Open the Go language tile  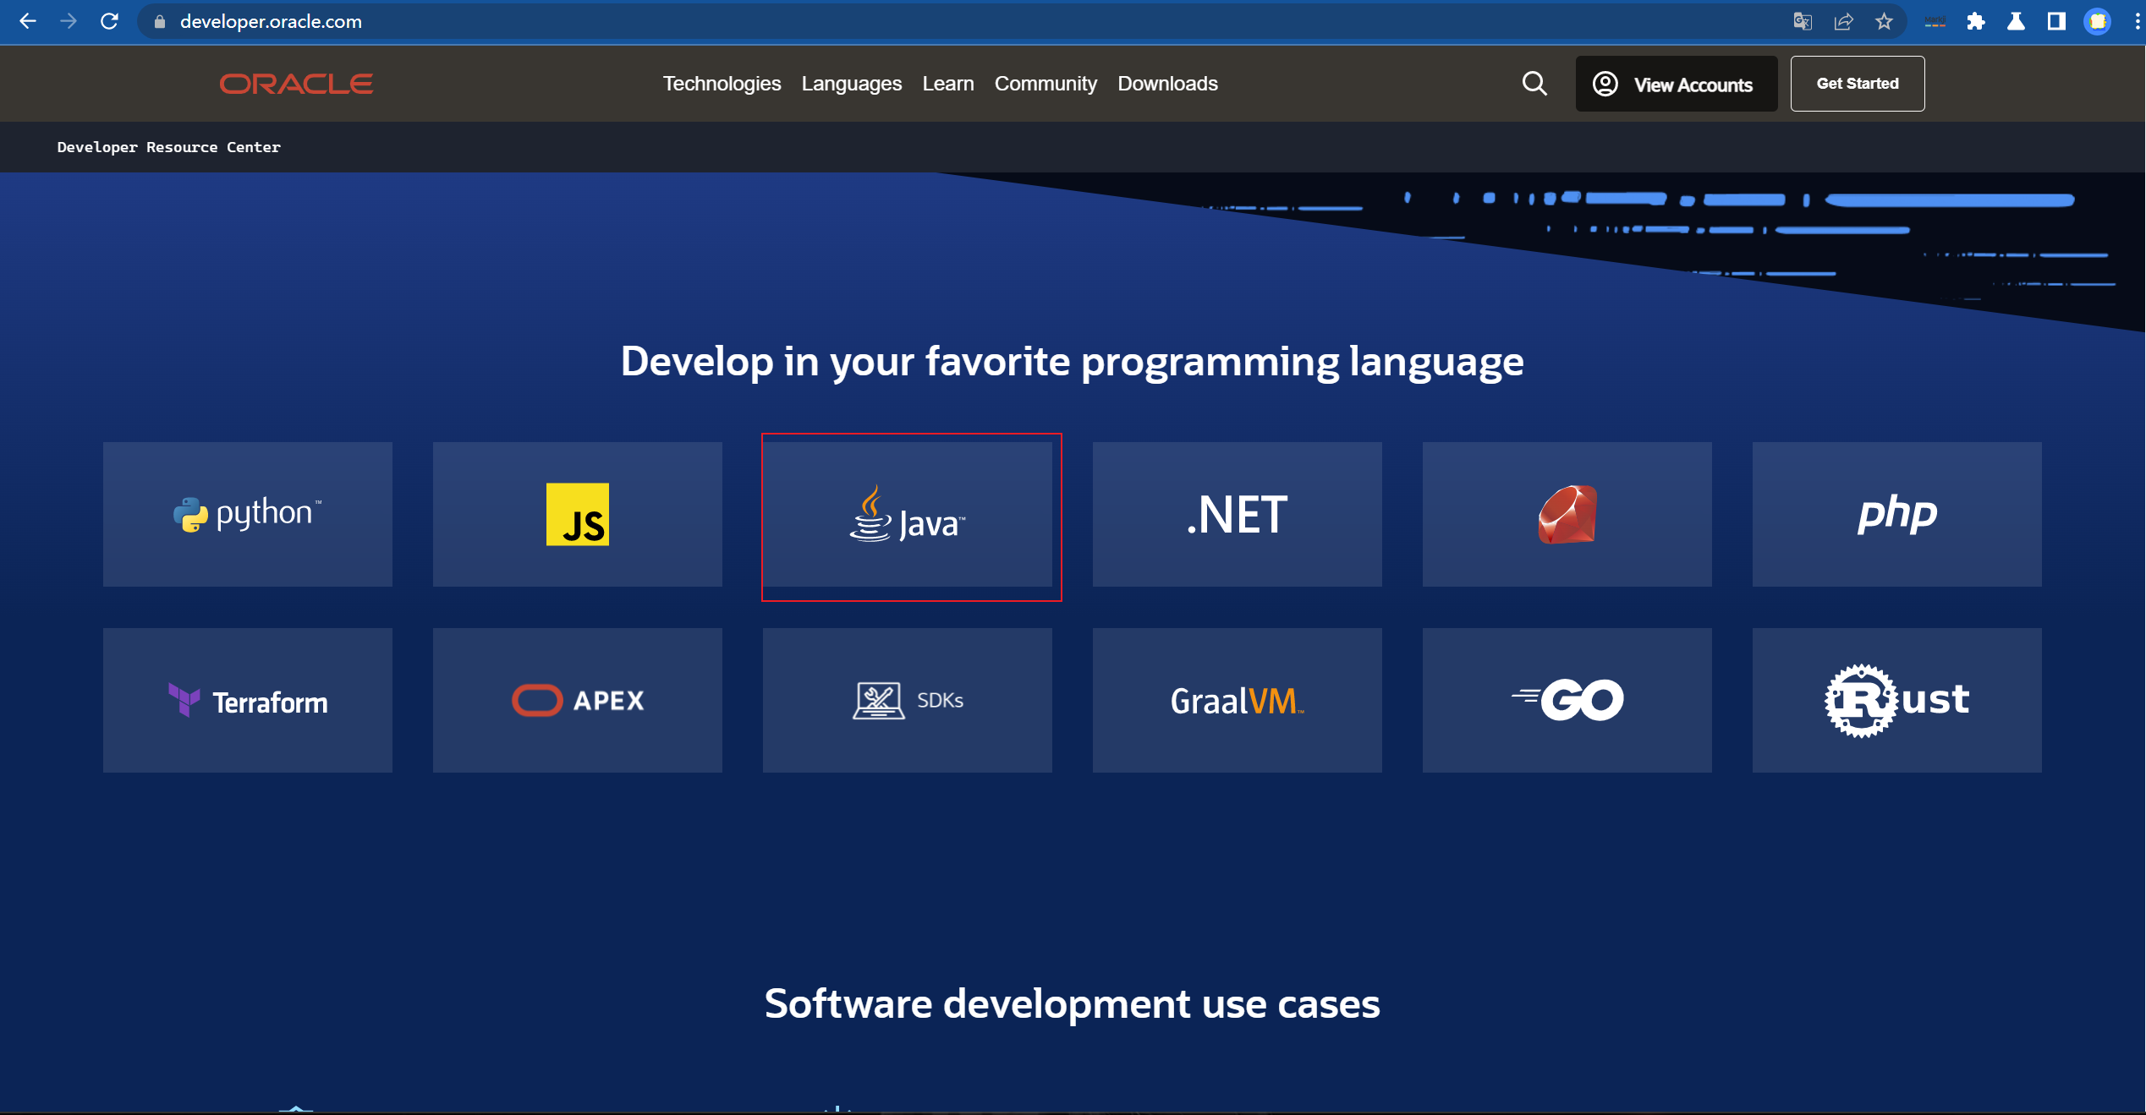1567,700
